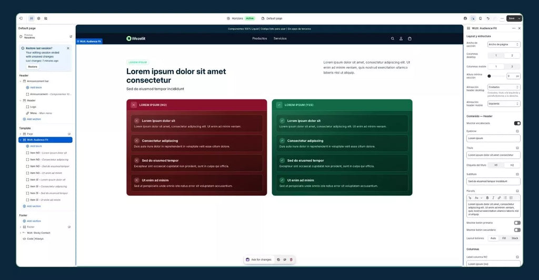
Task: Add block under Wzit: Audience Fit
Action: pyautogui.click(x=34, y=146)
